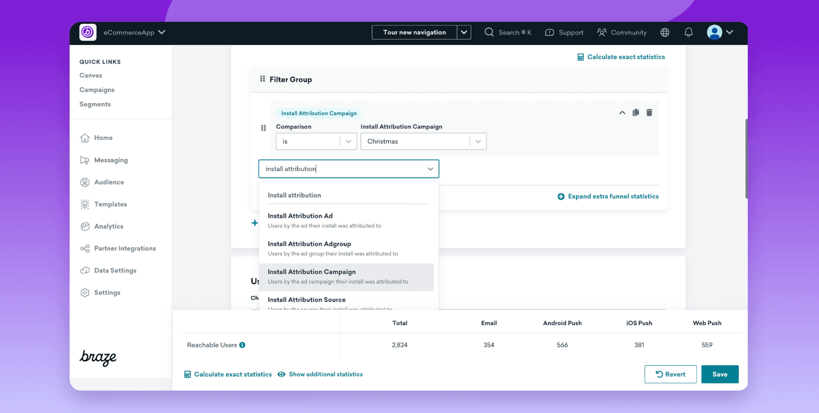Show additional statistics eye link
The image size is (819, 413).
pyautogui.click(x=320, y=374)
